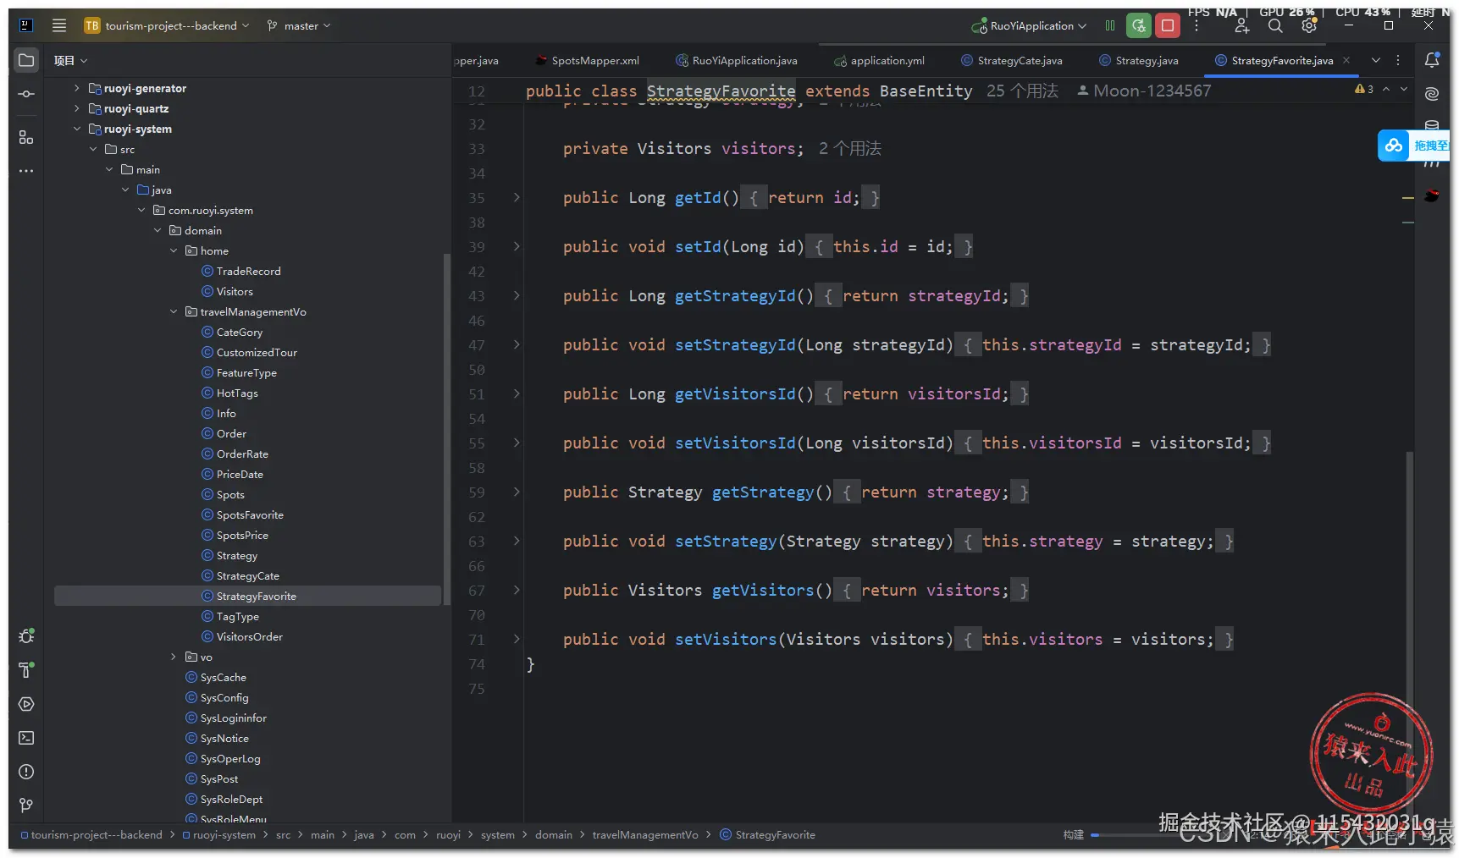Jump to the previous highlighted problem arrow
This screenshot has width=1459, height=858.
point(1386,89)
